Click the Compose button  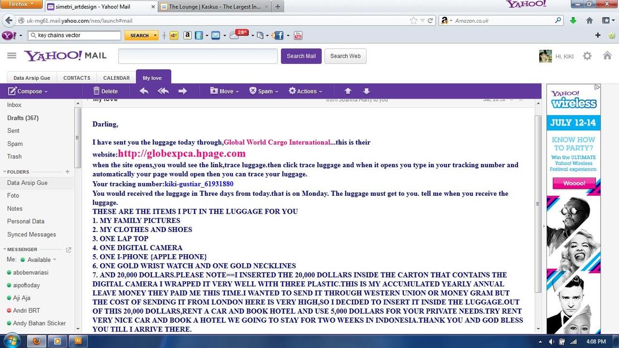(x=28, y=91)
